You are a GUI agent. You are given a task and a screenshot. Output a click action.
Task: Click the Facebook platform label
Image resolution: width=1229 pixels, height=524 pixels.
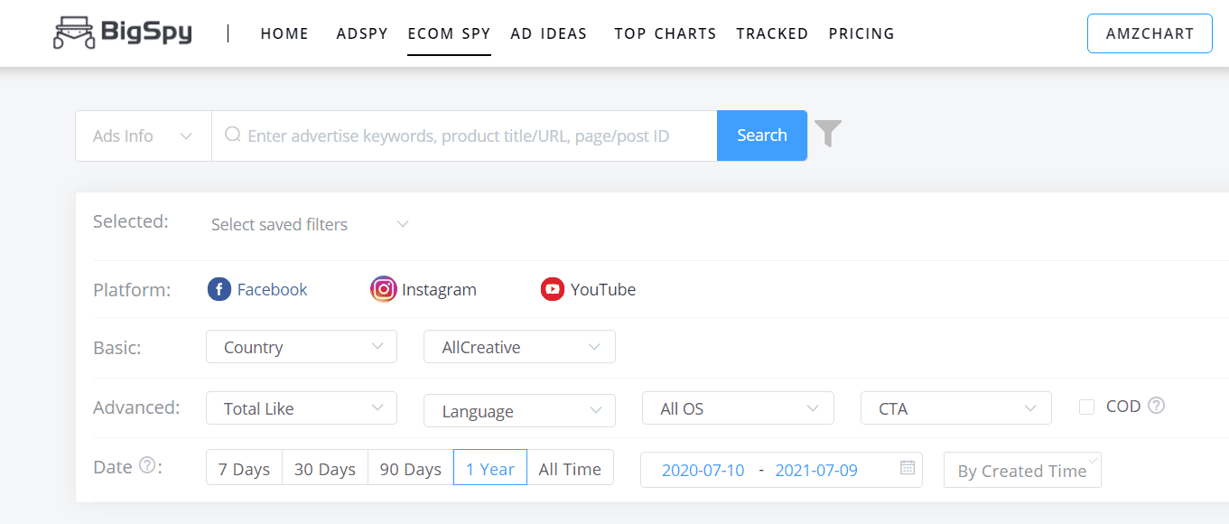pos(272,289)
